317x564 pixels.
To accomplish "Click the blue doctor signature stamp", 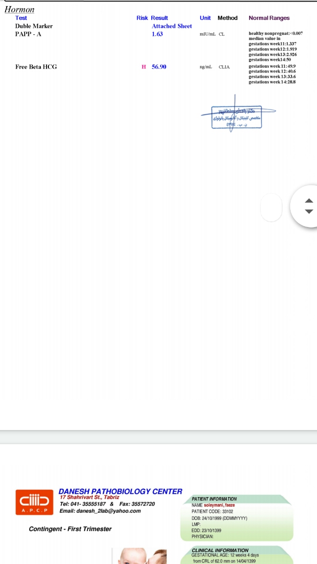I will tap(238, 118).
